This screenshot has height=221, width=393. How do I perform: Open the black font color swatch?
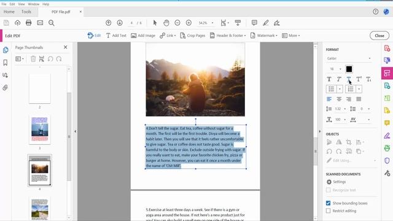click(x=349, y=69)
